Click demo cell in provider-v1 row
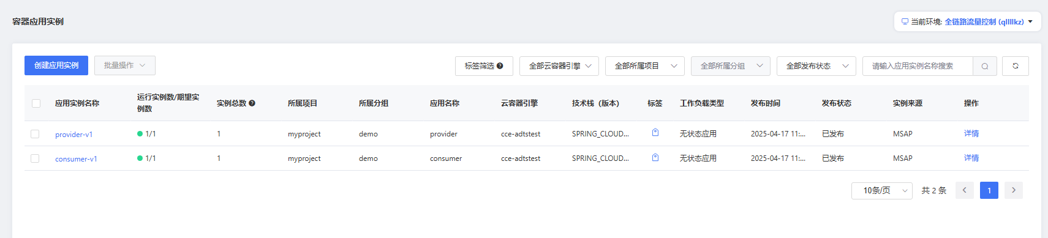Viewport: 1048px width, 238px height. (x=368, y=134)
